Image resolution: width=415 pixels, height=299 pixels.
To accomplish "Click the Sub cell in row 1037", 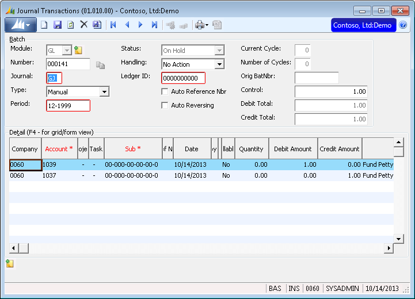I will (133, 175).
